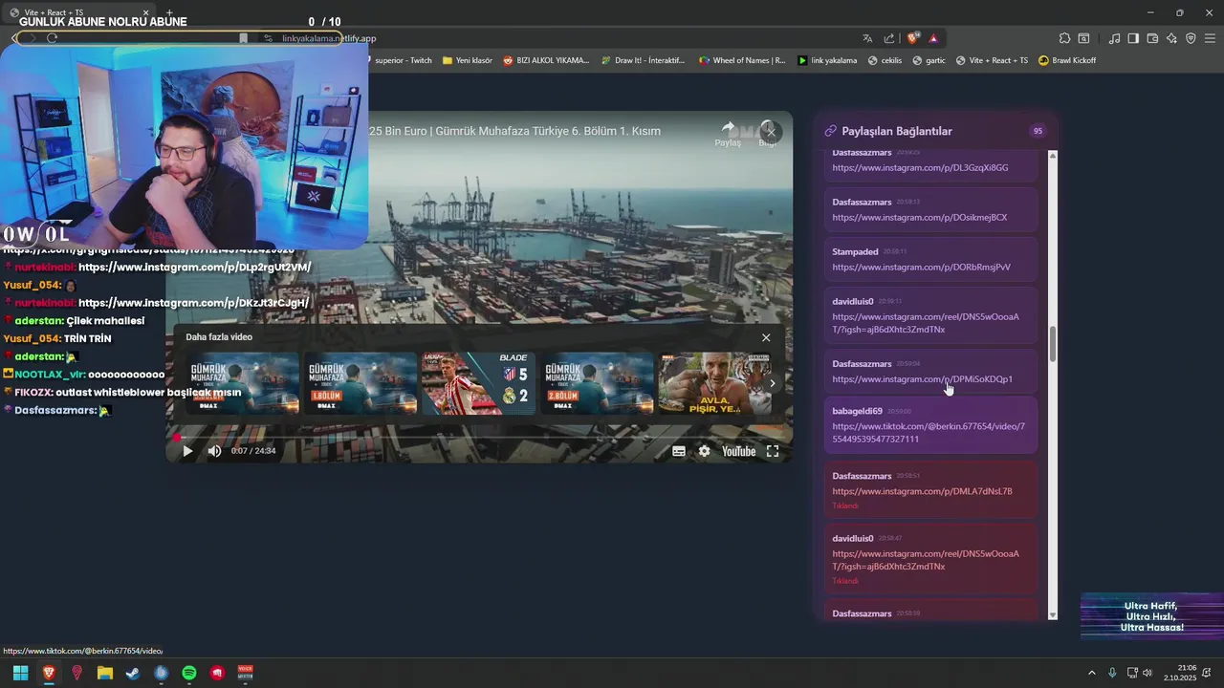
Task: Open browser extensions puzzle icon
Action: pyautogui.click(x=1064, y=38)
